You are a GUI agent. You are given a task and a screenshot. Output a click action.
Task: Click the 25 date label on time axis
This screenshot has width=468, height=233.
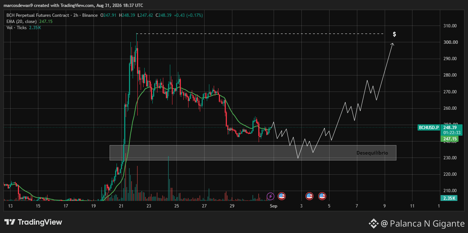176,206
